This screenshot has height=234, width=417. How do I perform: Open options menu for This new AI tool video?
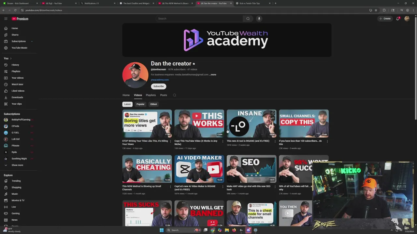pyautogui.click(x=275, y=141)
